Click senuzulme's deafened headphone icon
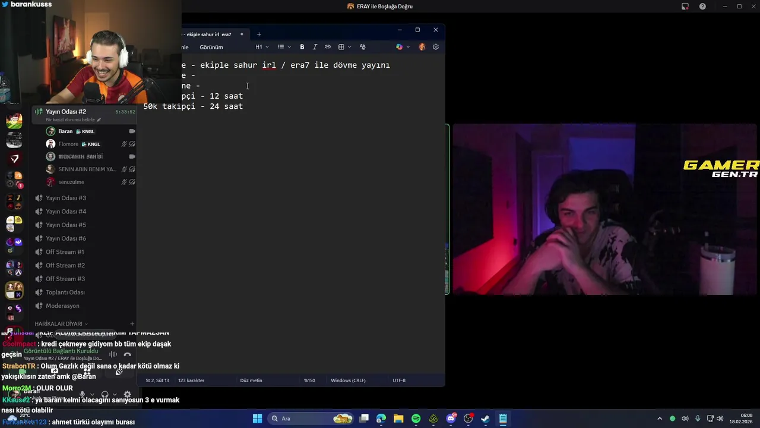Image resolution: width=760 pixels, height=428 pixels. coord(132,182)
